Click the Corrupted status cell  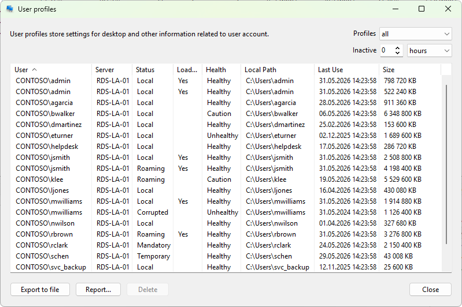153,212
